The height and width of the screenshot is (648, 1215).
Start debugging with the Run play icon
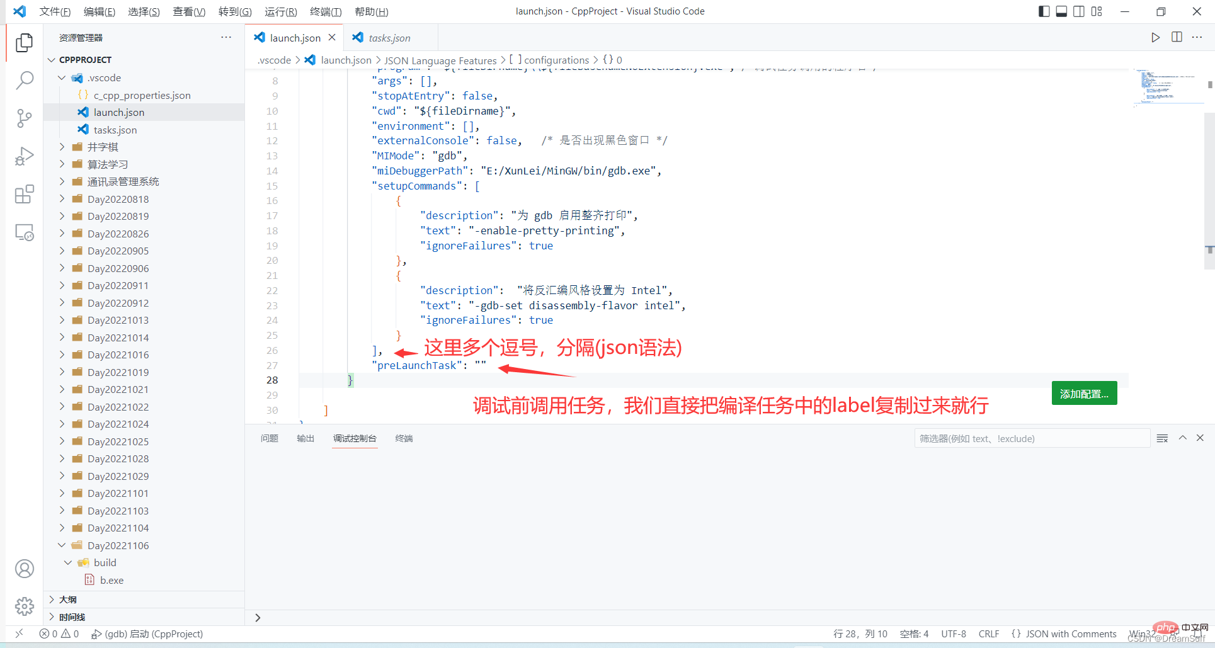[1155, 37]
